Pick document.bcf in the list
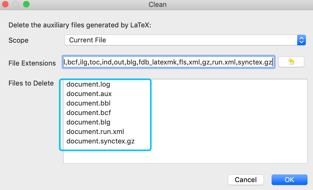 pyautogui.click(x=89, y=113)
